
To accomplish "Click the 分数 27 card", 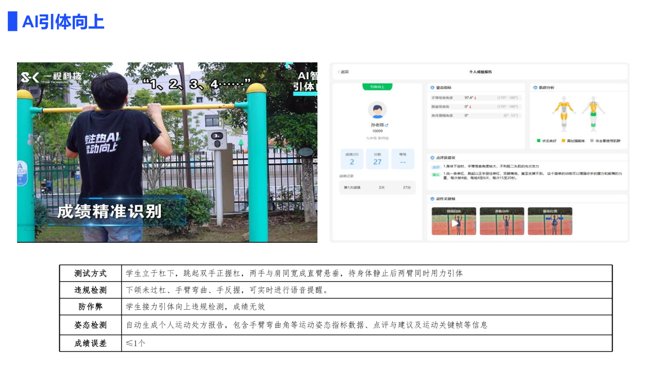I will click(x=377, y=159).
